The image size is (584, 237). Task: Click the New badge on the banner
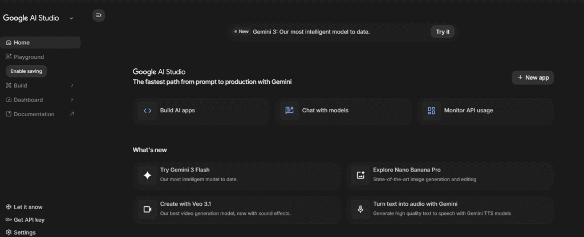point(241,32)
